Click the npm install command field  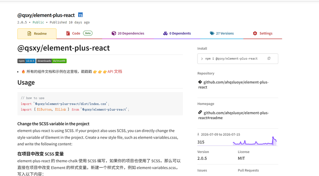238,58
